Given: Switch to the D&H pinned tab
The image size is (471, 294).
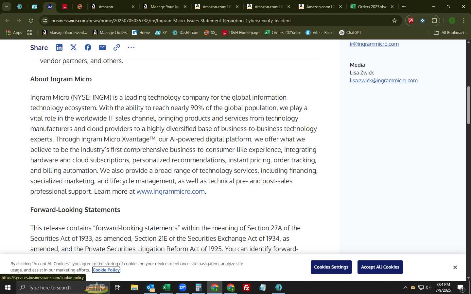Looking at the screenshot, I should point(65,7).
